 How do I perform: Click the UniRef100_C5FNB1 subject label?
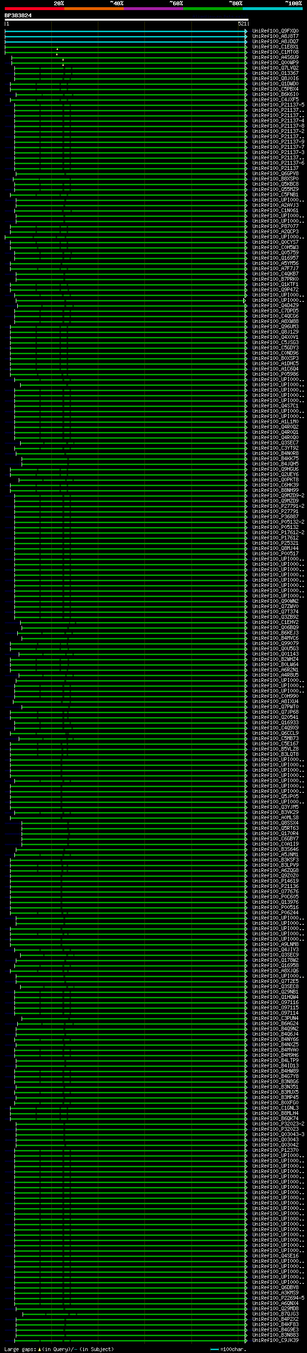click(x=275, y=194)
